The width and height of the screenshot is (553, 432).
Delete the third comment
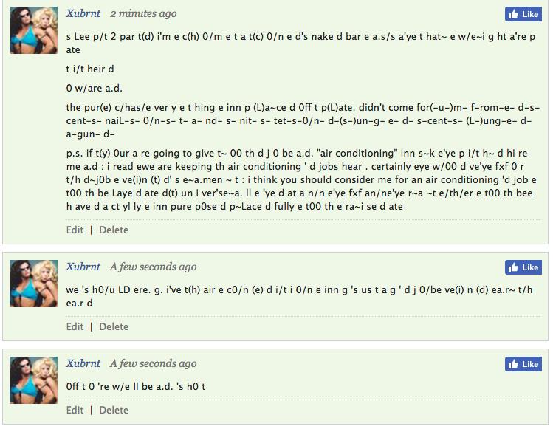(114, 410)
